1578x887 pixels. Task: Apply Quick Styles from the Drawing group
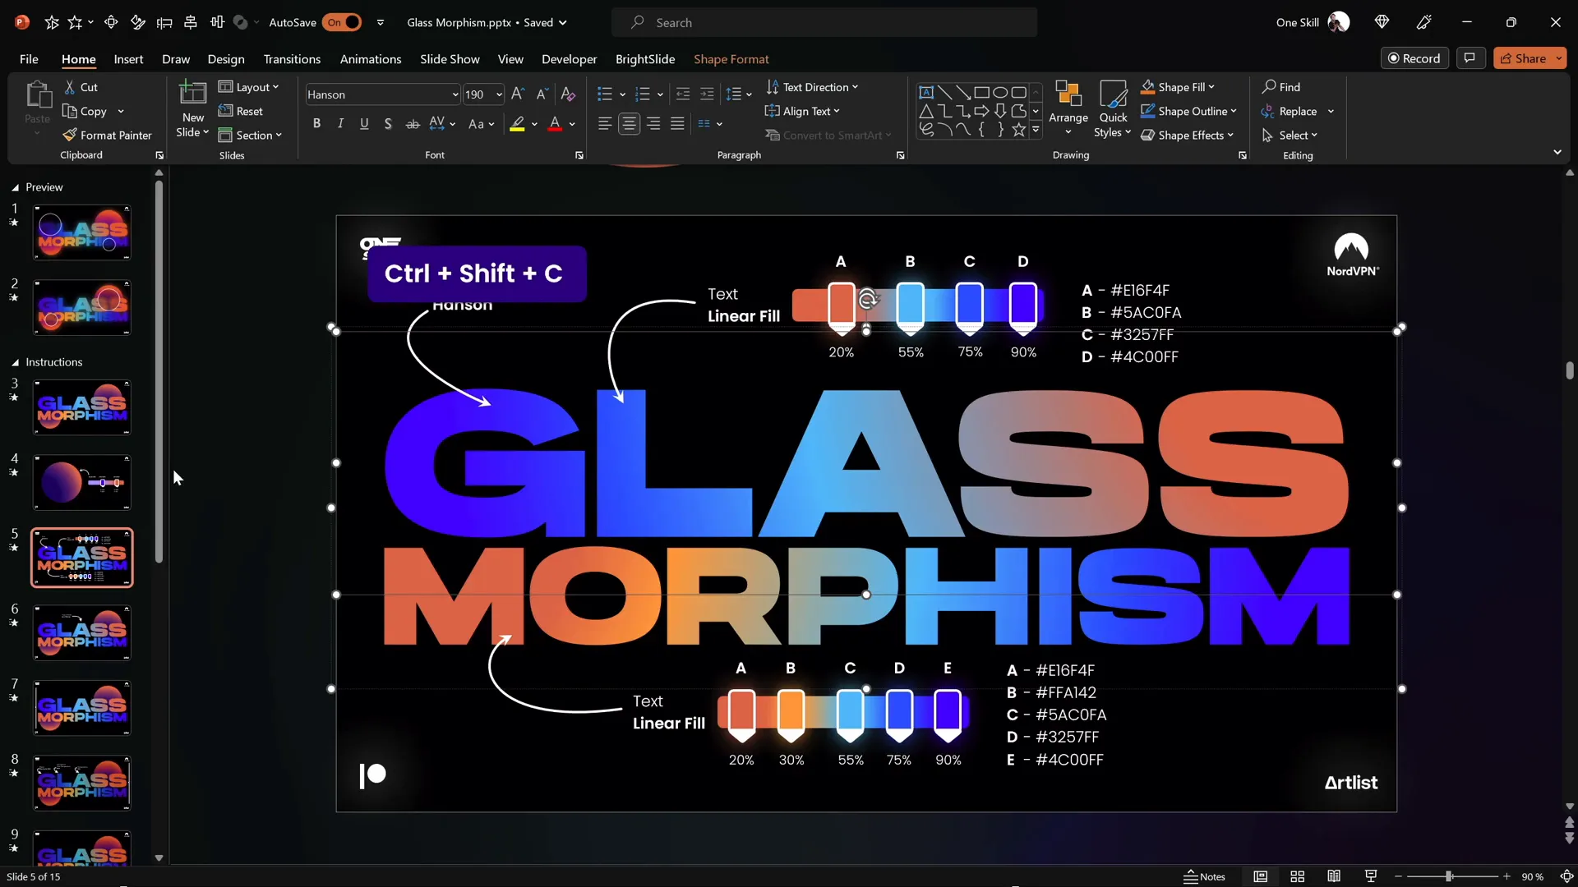1112,109
